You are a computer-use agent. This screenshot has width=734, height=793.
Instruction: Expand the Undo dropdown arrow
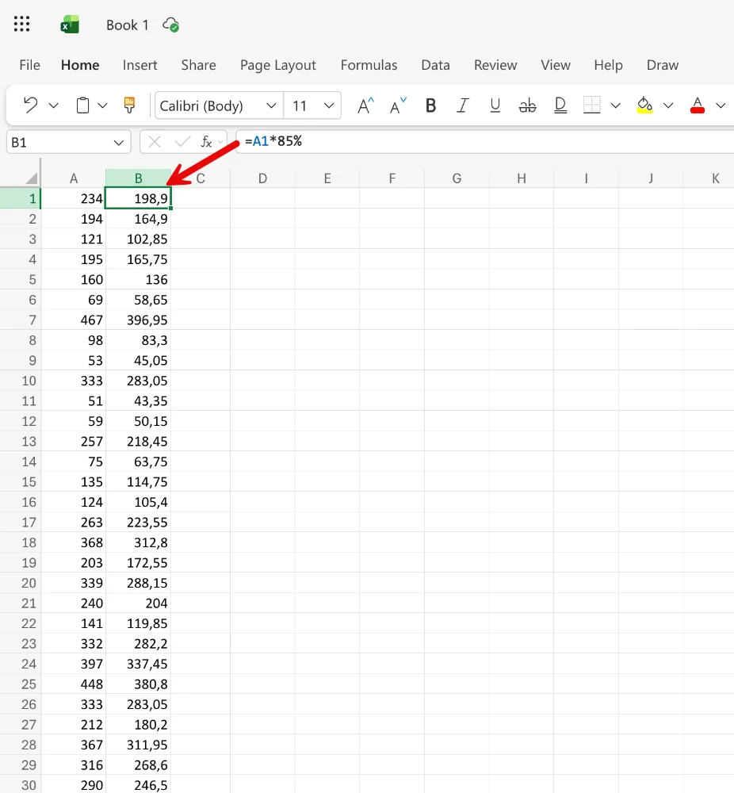tap(54, 105)
